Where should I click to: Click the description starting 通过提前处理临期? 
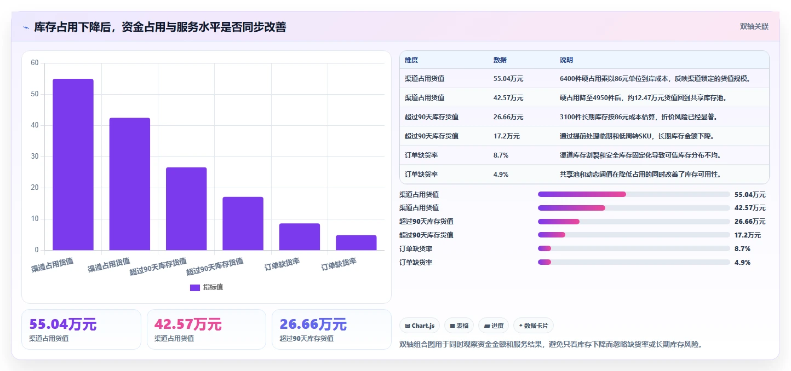click(x=637, y=136)
